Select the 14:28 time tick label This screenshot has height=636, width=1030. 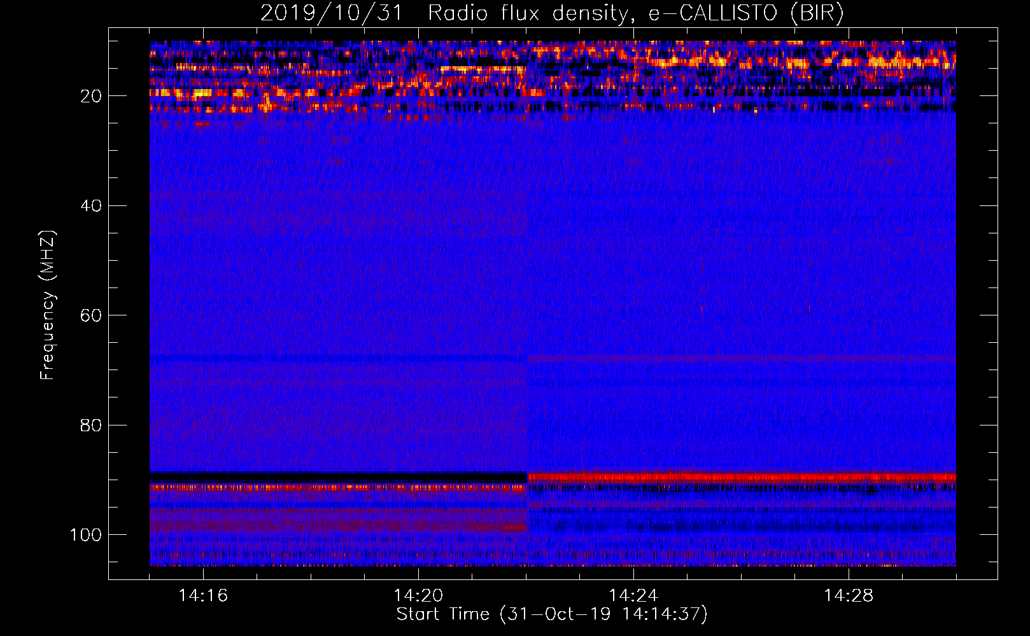pos(848,596)
